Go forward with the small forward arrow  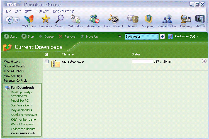[x=17, y=20]
